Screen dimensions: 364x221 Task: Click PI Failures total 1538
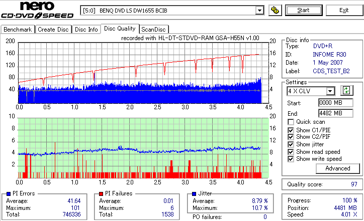167,214
